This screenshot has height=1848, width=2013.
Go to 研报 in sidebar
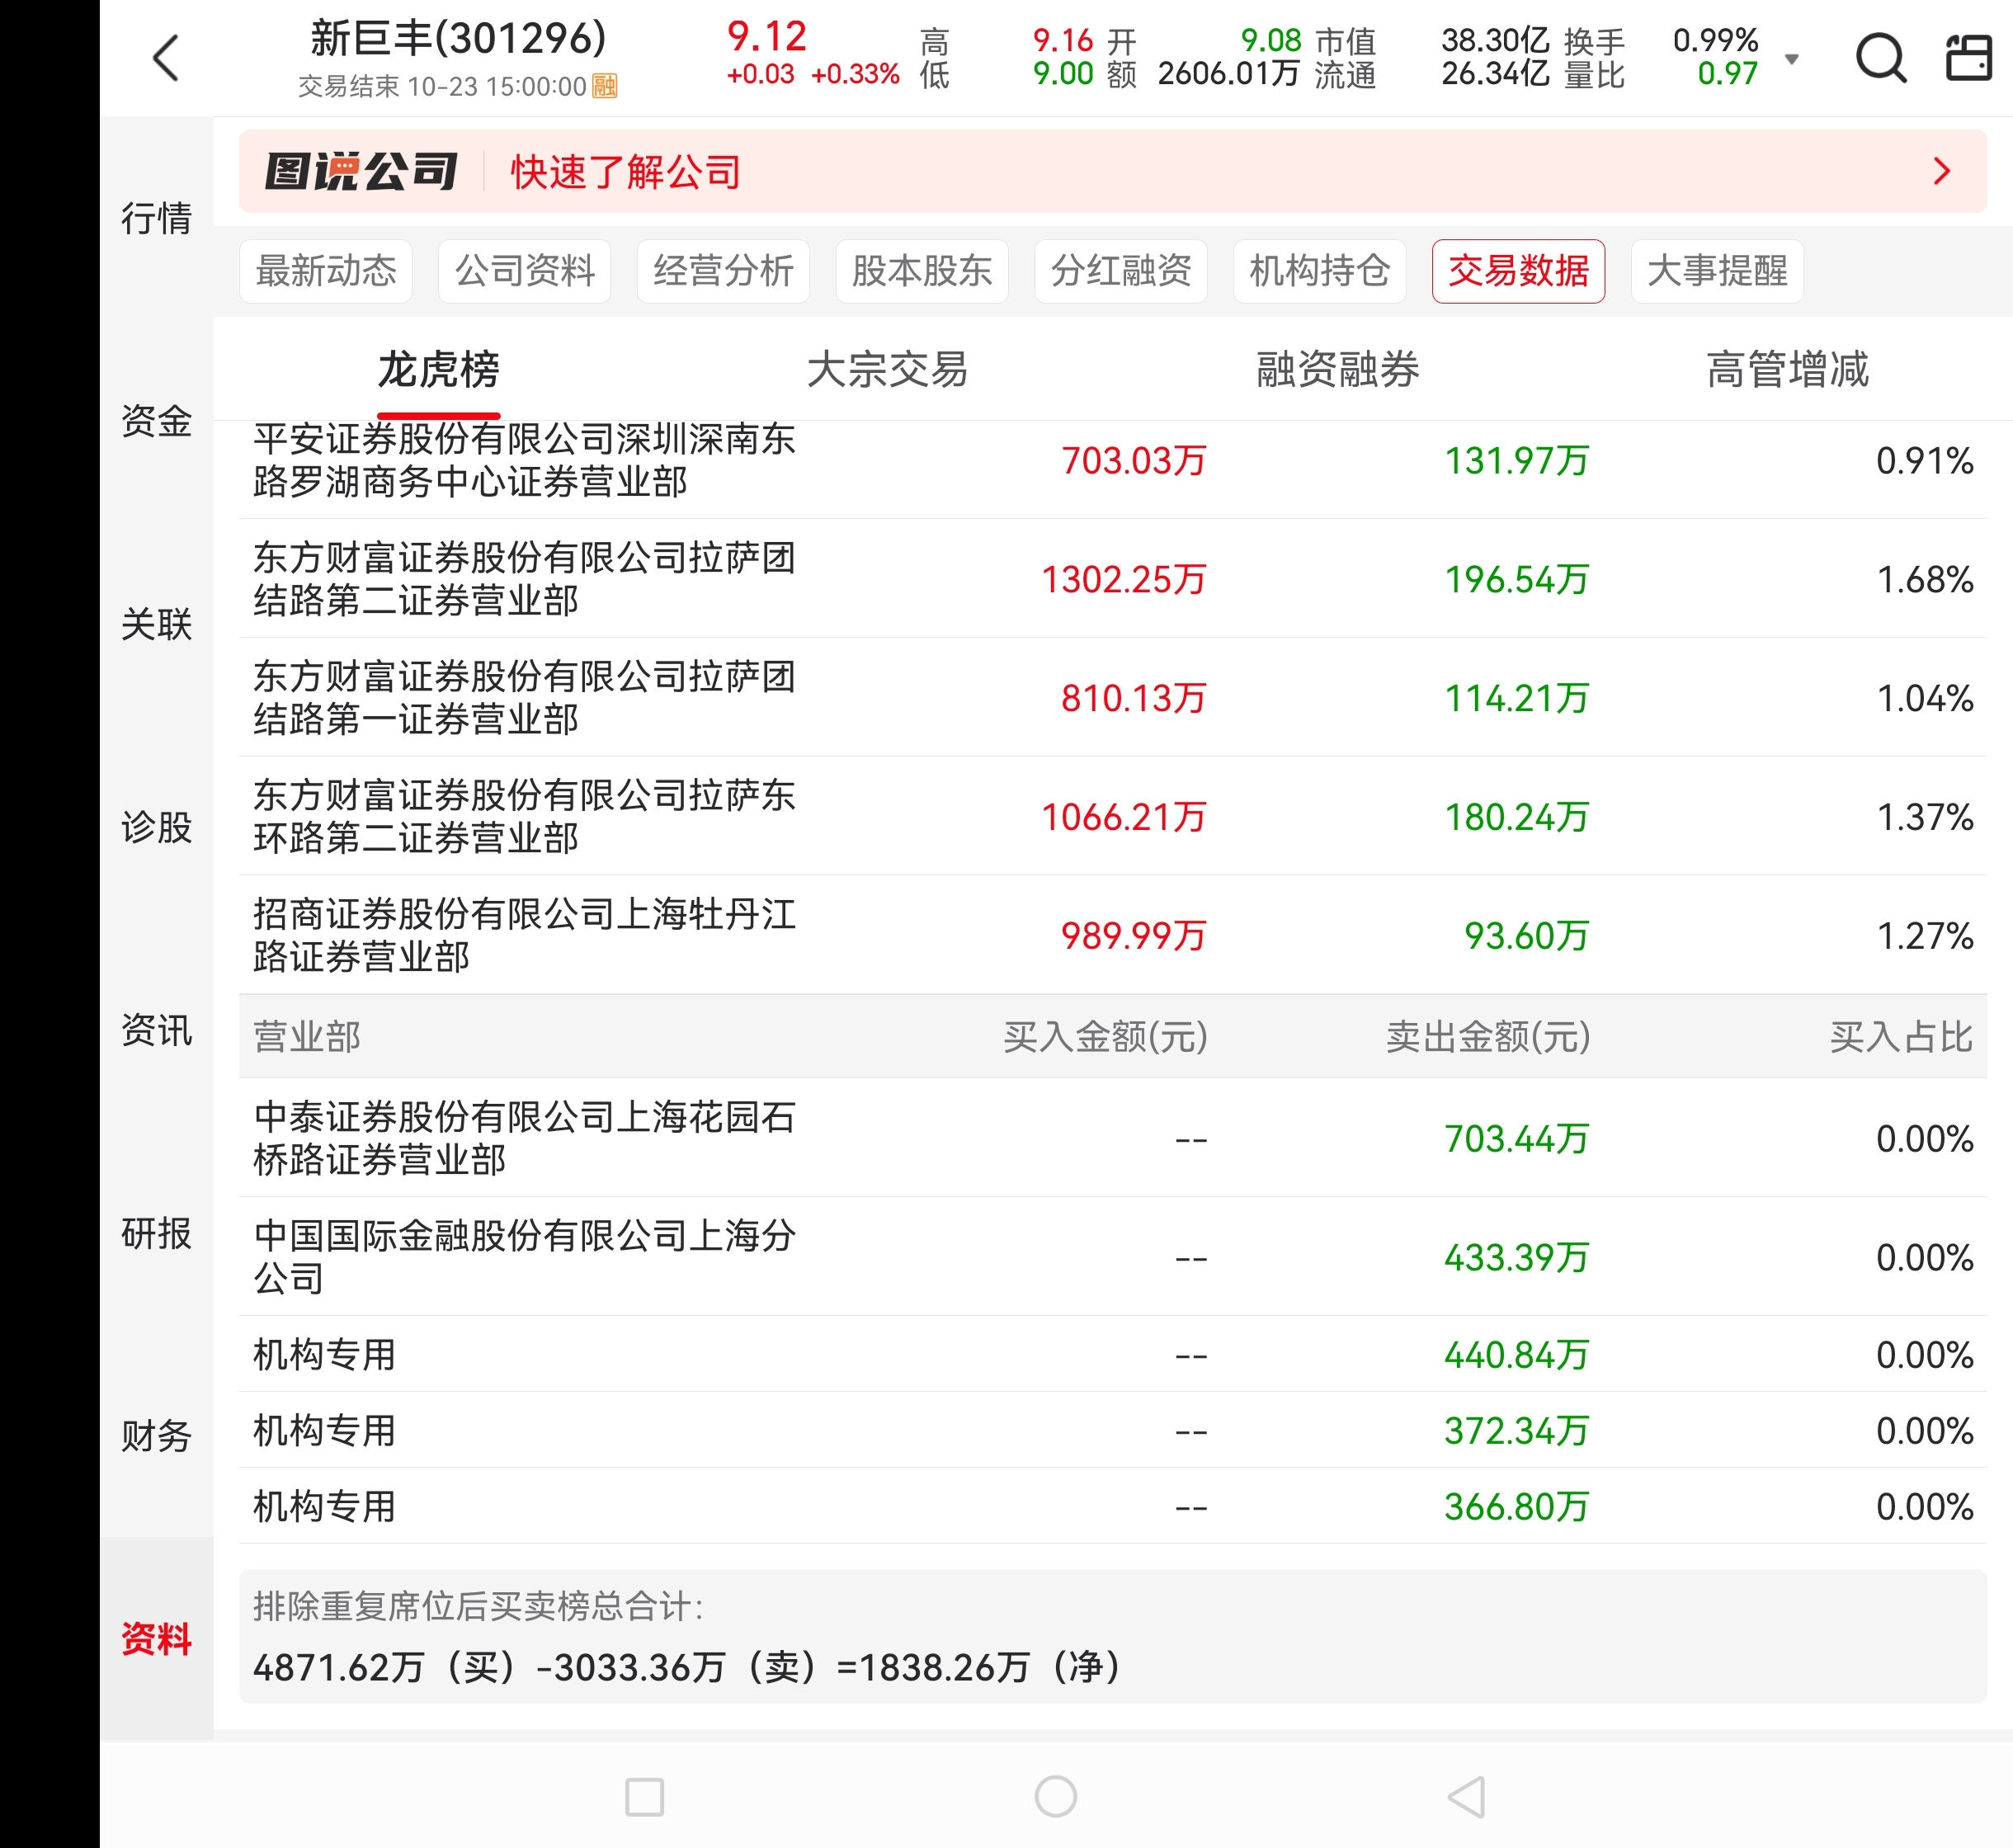point(156,1233)
